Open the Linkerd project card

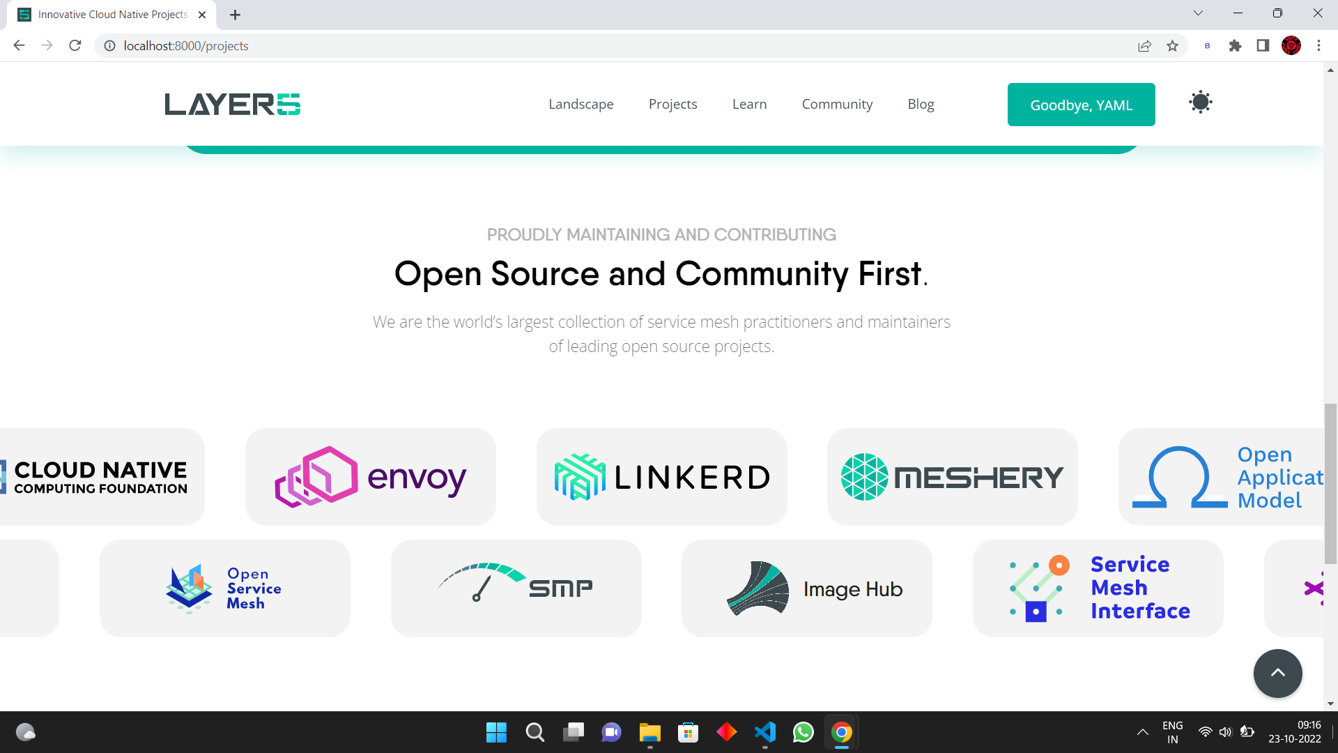point(661,477)
